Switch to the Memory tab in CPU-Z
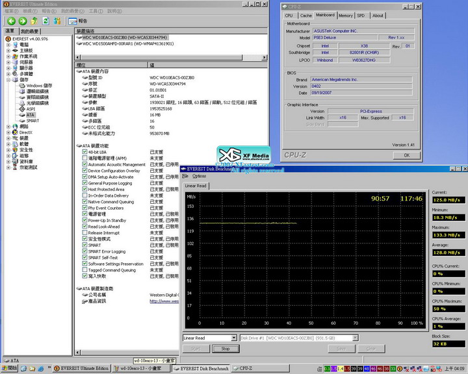The image size is (468, 374). pyautogui.click(x=346, y=16)
